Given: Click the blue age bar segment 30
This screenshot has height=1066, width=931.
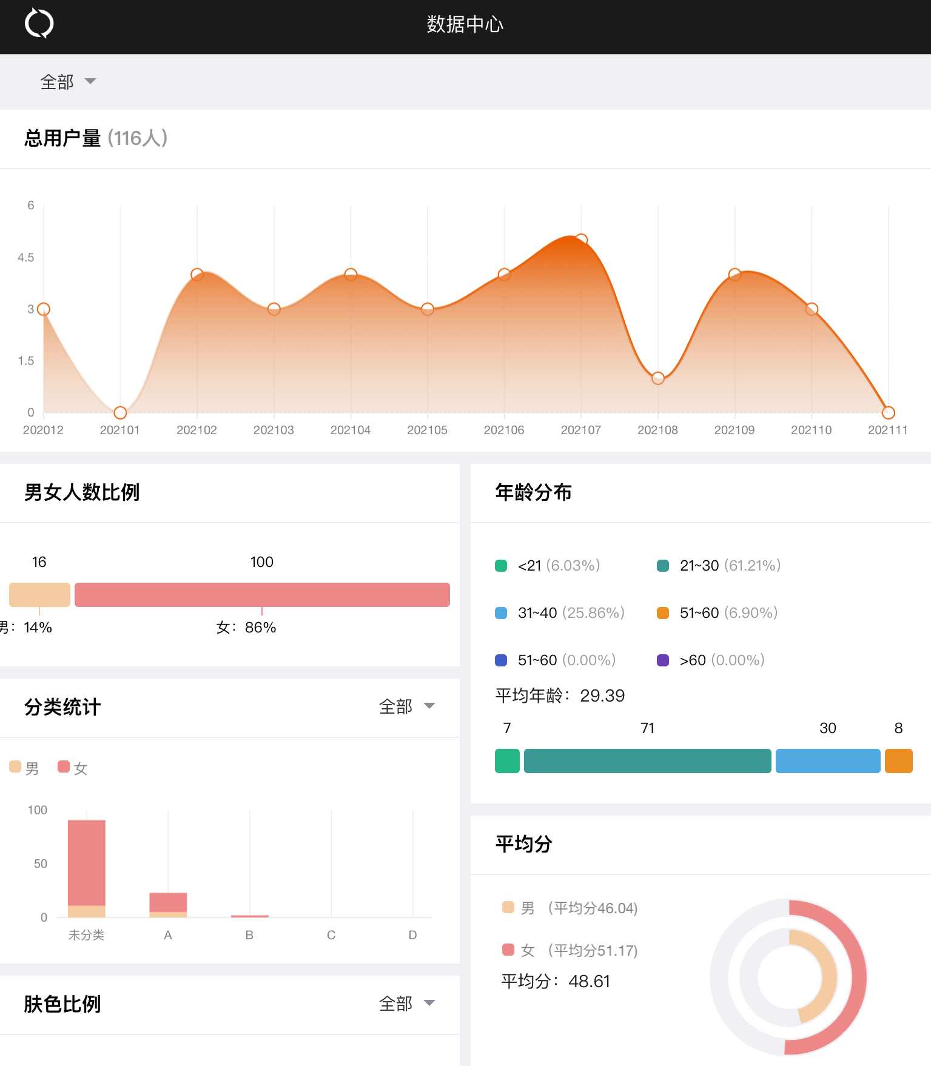Looking at the screenshot, I should tap(828, 761).
